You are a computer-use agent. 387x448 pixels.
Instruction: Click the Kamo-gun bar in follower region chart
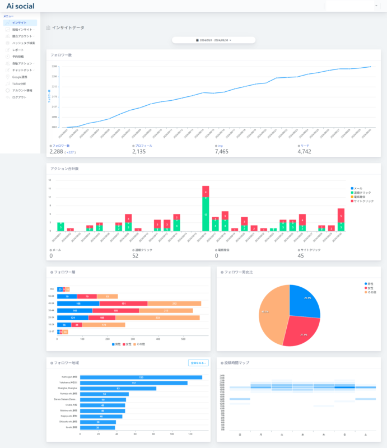coord(141,377)
